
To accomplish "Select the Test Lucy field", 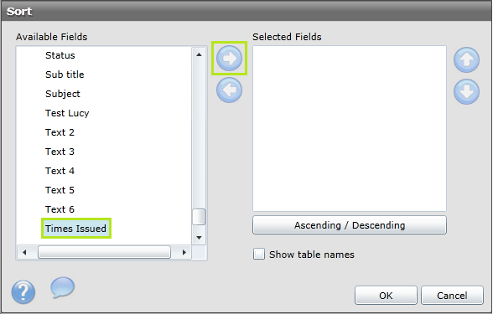I will (x=67, y=113).
